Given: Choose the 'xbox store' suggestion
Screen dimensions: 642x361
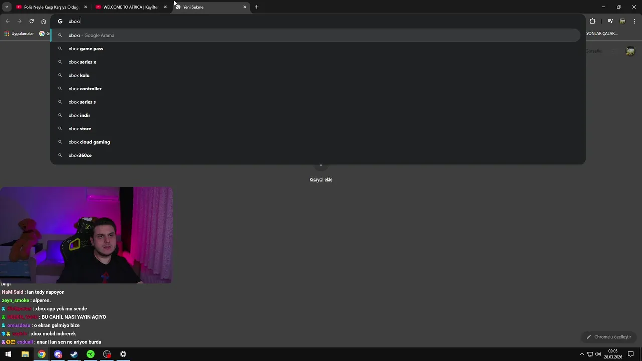Looking at the screenshot, I should [x=315, y=129].
